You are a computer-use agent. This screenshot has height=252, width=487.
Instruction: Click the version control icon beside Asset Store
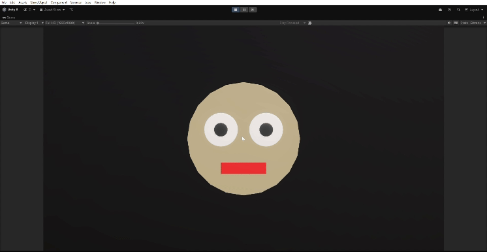pos(71,10)
